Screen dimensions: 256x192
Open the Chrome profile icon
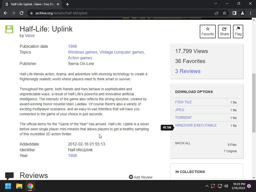coord(242,13)
